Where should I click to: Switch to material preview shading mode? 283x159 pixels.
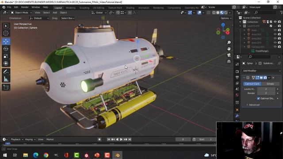[x=222, y=13]
